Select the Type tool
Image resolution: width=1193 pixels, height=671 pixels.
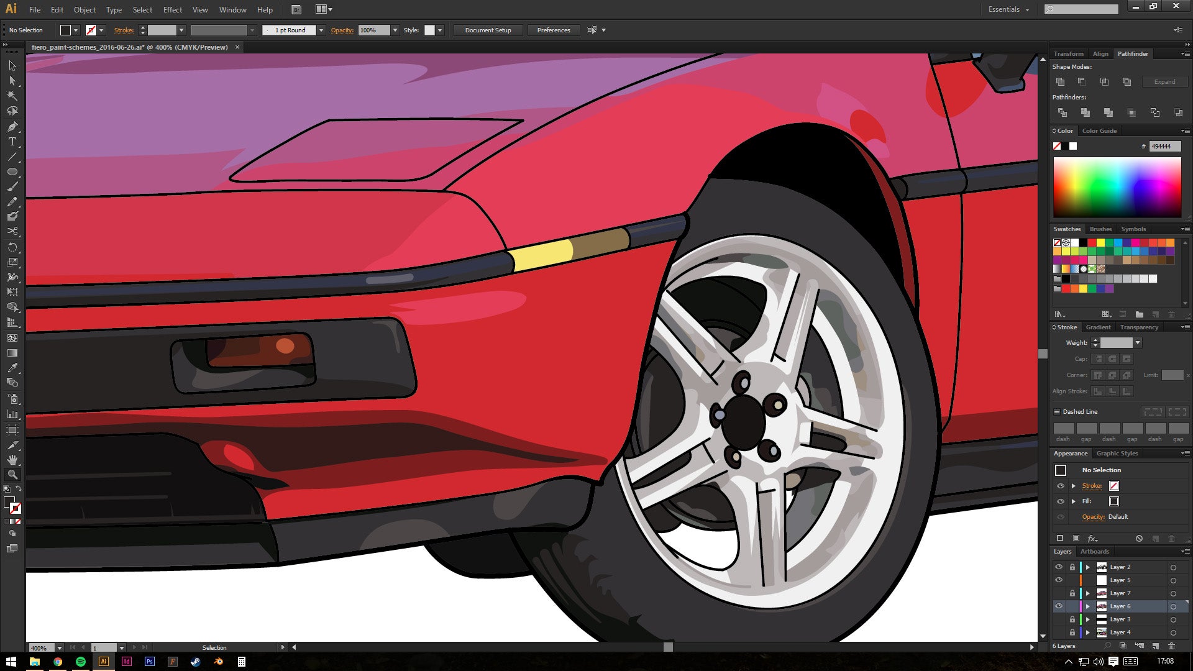click(12, 142)
